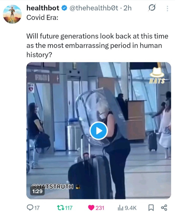Image resolution: width=175 pixels, height=216 pixels.
Task: Click the share icon
Action: click(x=164, y=208)
